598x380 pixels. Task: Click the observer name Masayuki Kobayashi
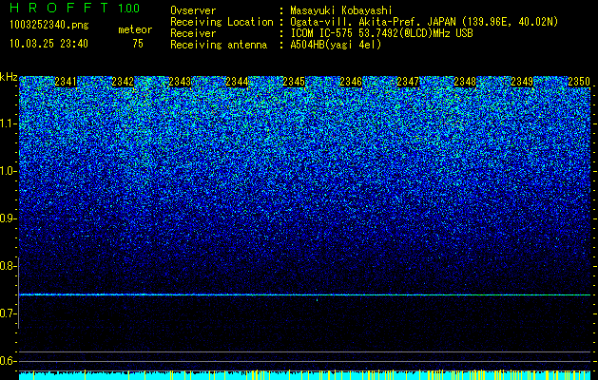[341, 10]
